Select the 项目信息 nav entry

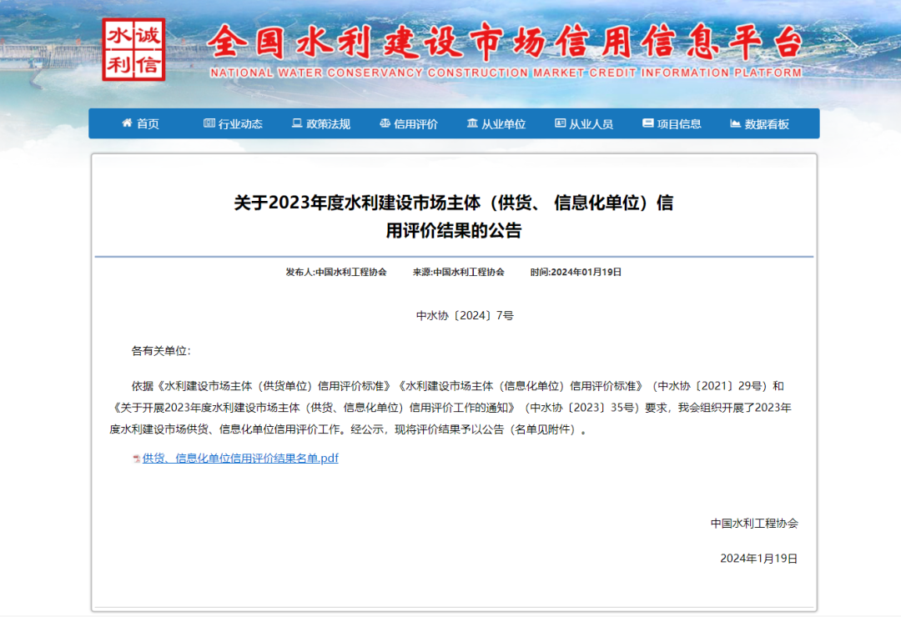(x=672, y=123)
